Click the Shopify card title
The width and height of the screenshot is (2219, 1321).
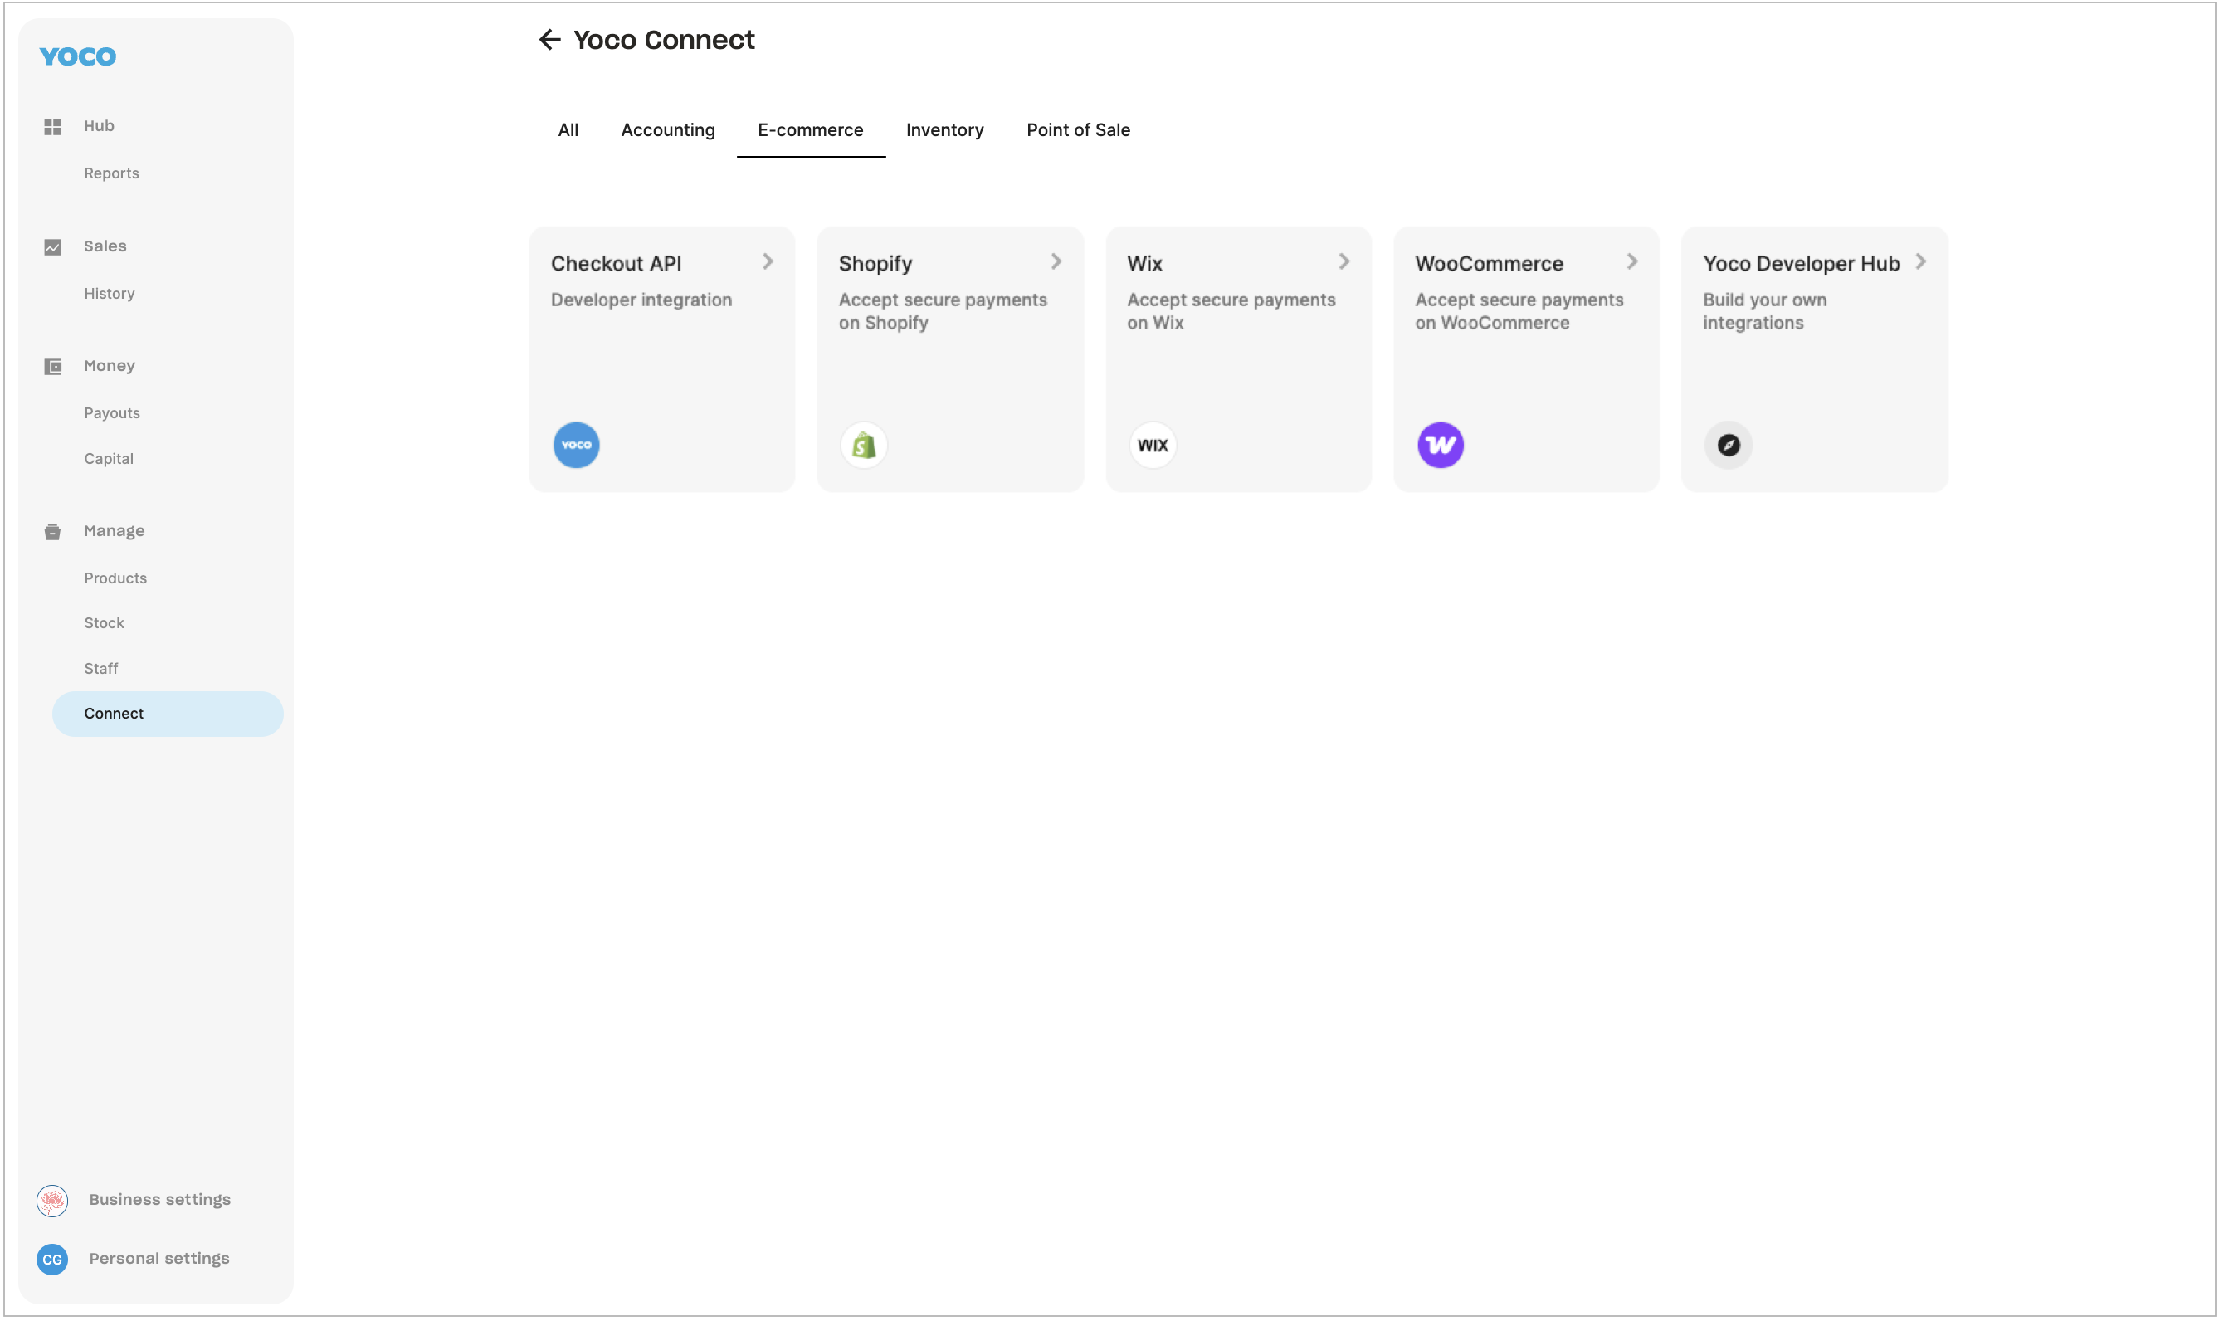point(875,264)
